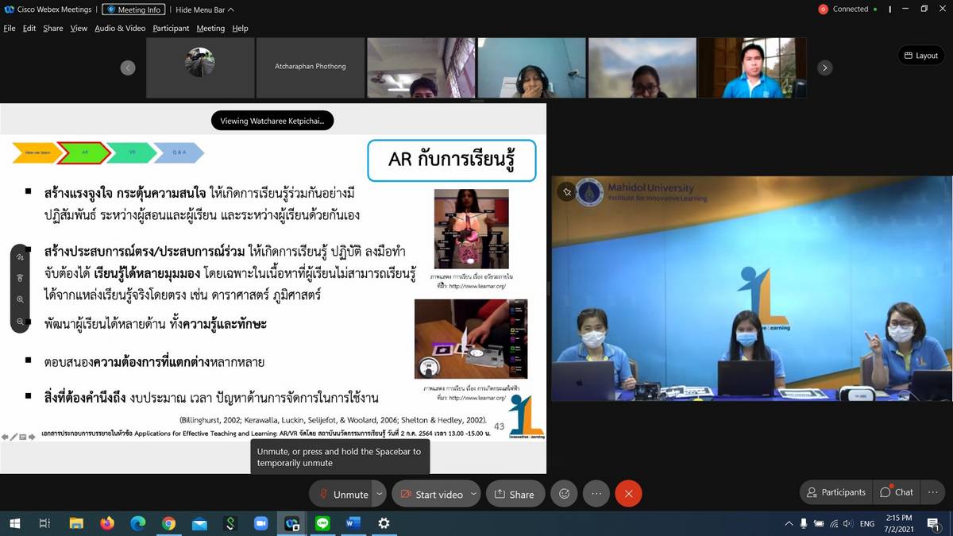The image size is (953, 536).
Task: Start video camera
Action: click(x=431, y=494)
